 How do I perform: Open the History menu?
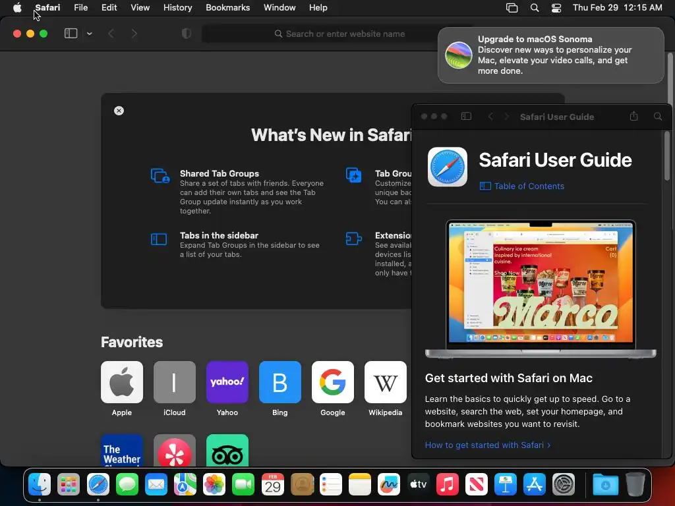click(177, 8)
